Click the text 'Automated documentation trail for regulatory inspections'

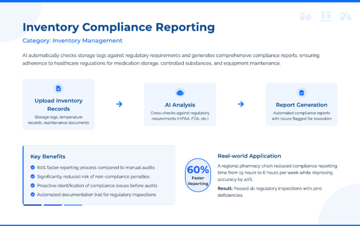point(97,195)
